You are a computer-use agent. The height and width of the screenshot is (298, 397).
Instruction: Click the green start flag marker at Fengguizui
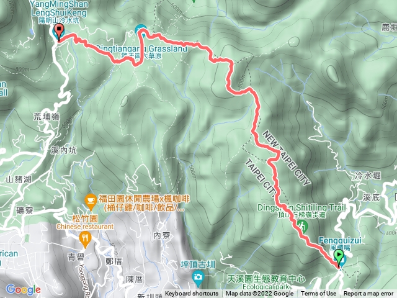coord(339,258)
